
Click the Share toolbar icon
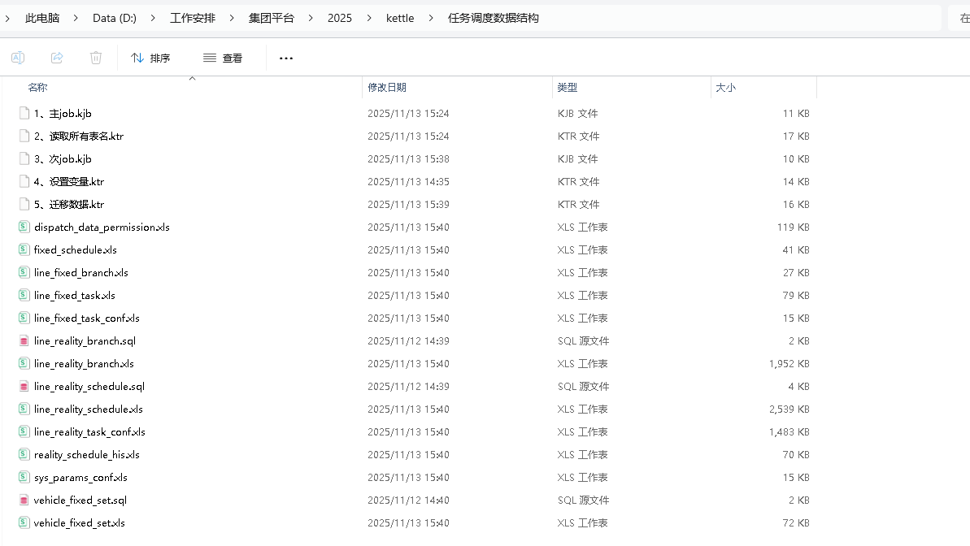[57, 58]
